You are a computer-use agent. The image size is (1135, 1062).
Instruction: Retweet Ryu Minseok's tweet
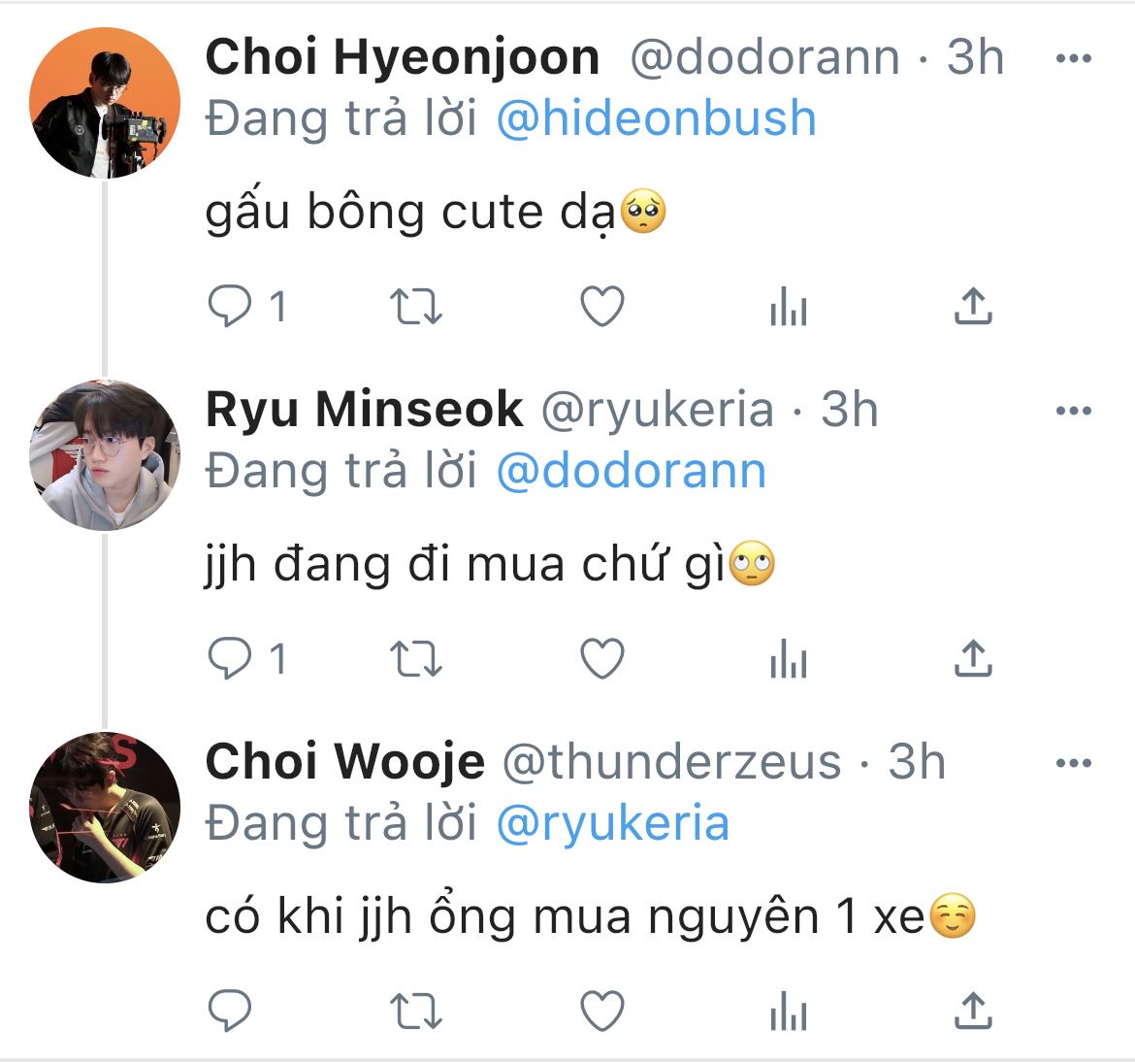click(x=416, y=660)
